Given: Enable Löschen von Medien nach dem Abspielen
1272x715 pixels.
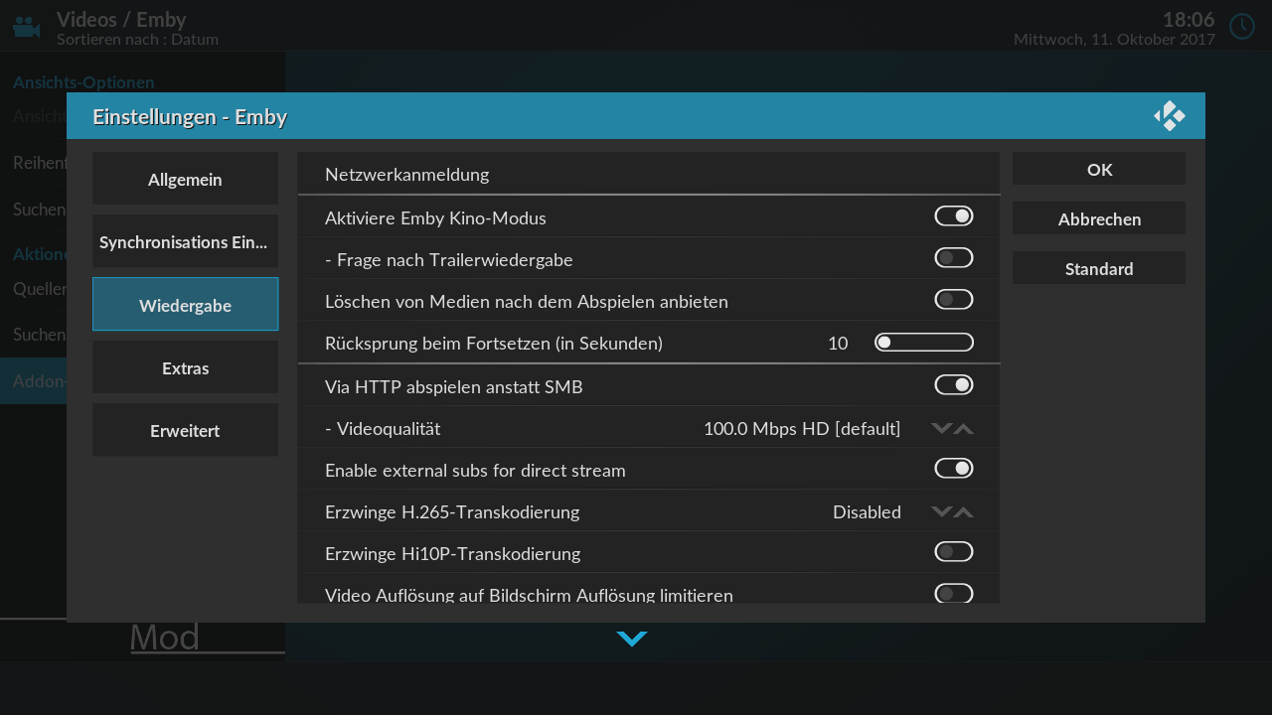Looking at the screenshot, I should pyautogui.click(x=954, y=300).
